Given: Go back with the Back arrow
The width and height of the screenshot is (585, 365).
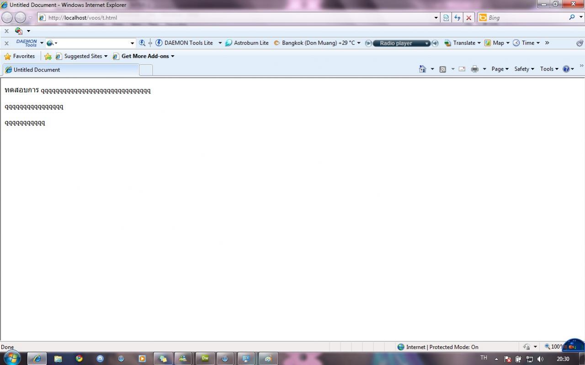Looking at the screenshot, I should [7, 17].
